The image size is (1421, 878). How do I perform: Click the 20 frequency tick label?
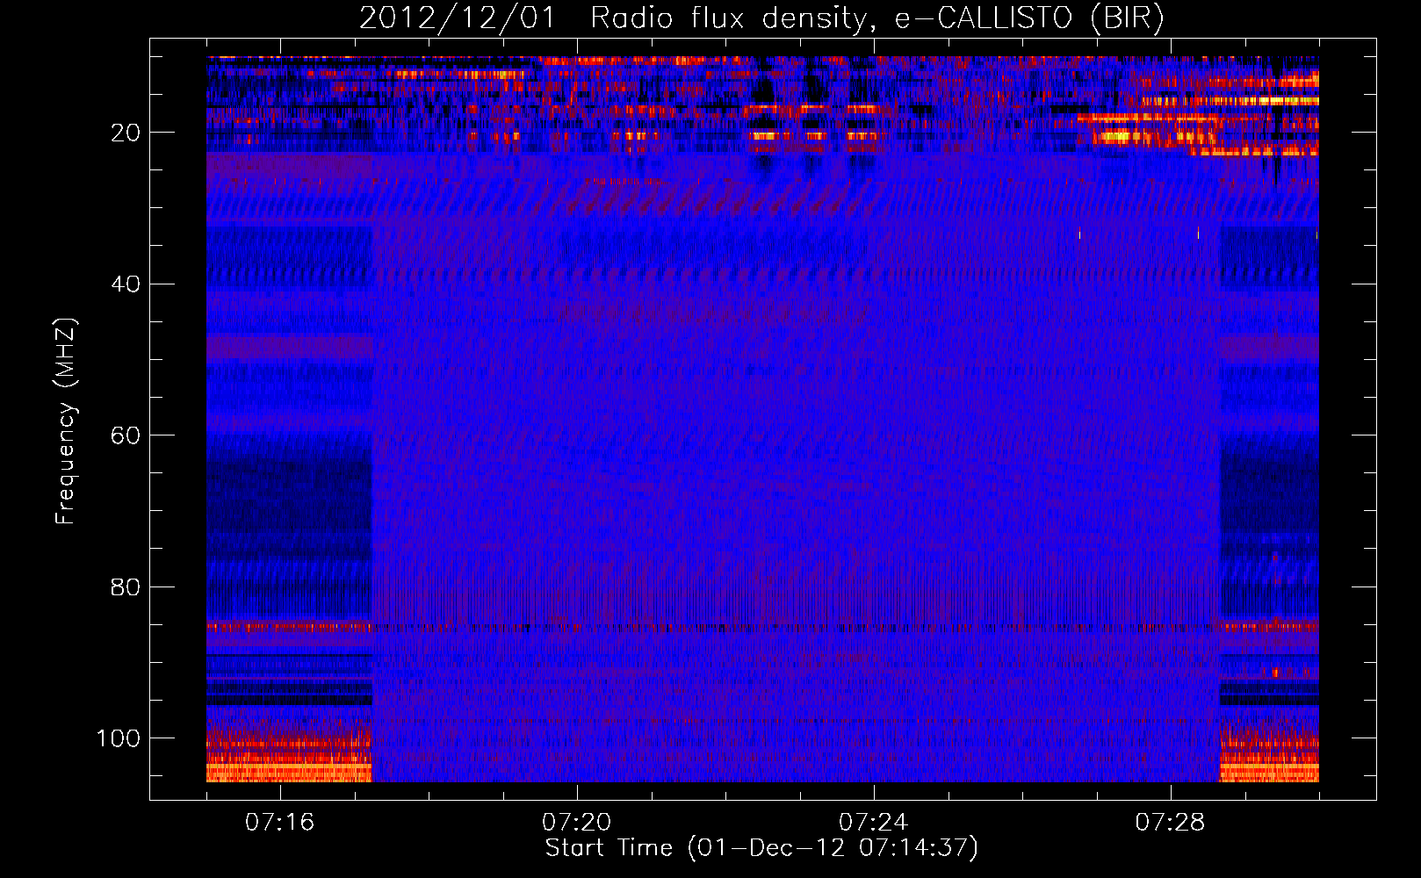pyautogui.click(x=126, y=133)
